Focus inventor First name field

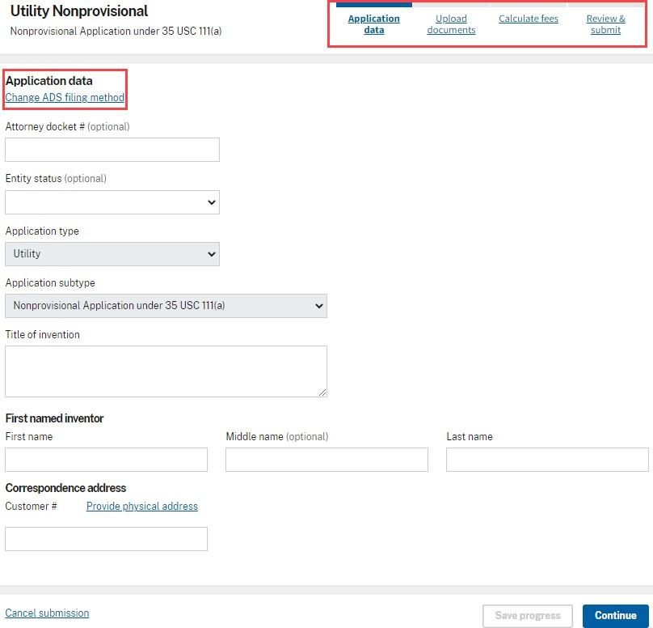(106, 460)
